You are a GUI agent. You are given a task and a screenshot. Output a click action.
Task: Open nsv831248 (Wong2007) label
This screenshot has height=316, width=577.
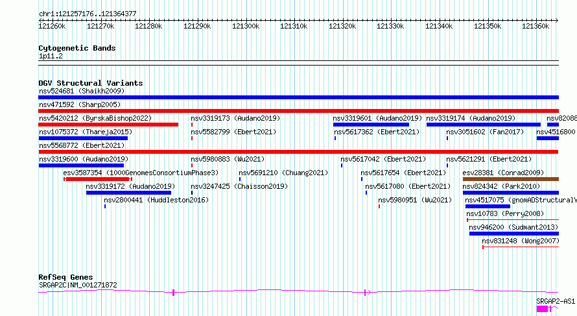click(x=521, y=241)
